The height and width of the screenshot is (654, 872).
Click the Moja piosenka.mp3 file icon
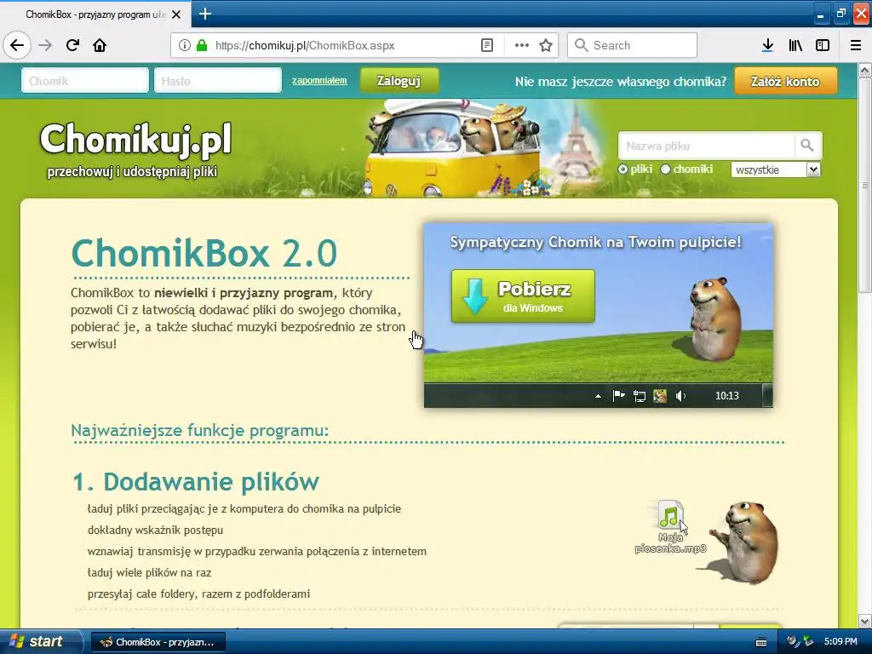pos(671,515)
